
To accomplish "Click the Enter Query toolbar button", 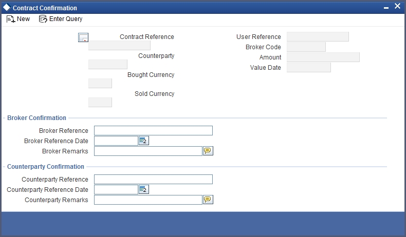I will coord(61,19).
